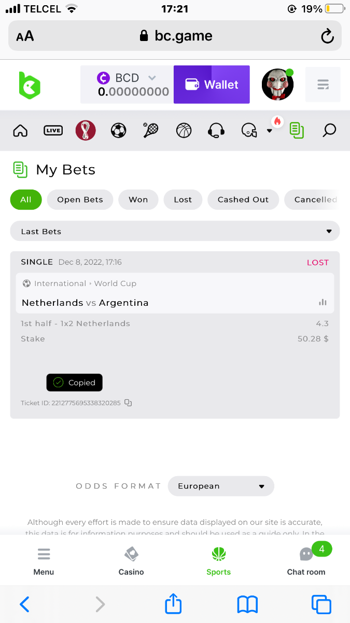Expand the Last Bets dropdown
Viewport: 350px width, 623px height.
click(x=175, y=231)
